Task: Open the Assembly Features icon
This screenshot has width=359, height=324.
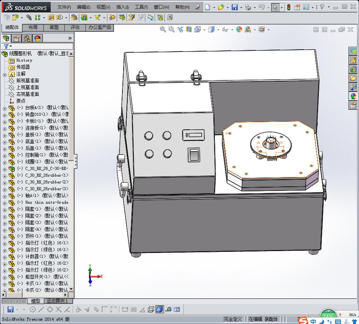Action: coord(84,17)
